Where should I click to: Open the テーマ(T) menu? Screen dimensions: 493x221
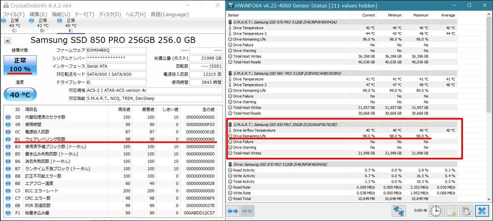click(84, 14)
